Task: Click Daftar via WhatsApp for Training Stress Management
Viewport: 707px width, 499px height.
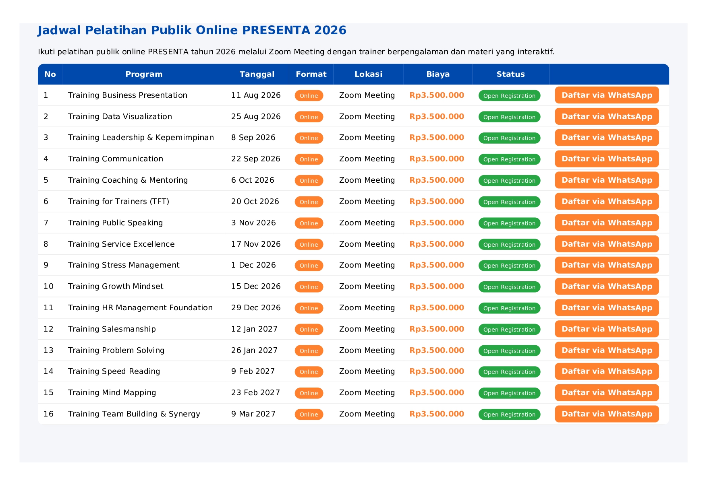Action: pyautogui.click(x=607, y=265)
